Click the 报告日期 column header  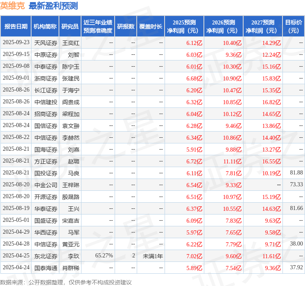[16, 27]
